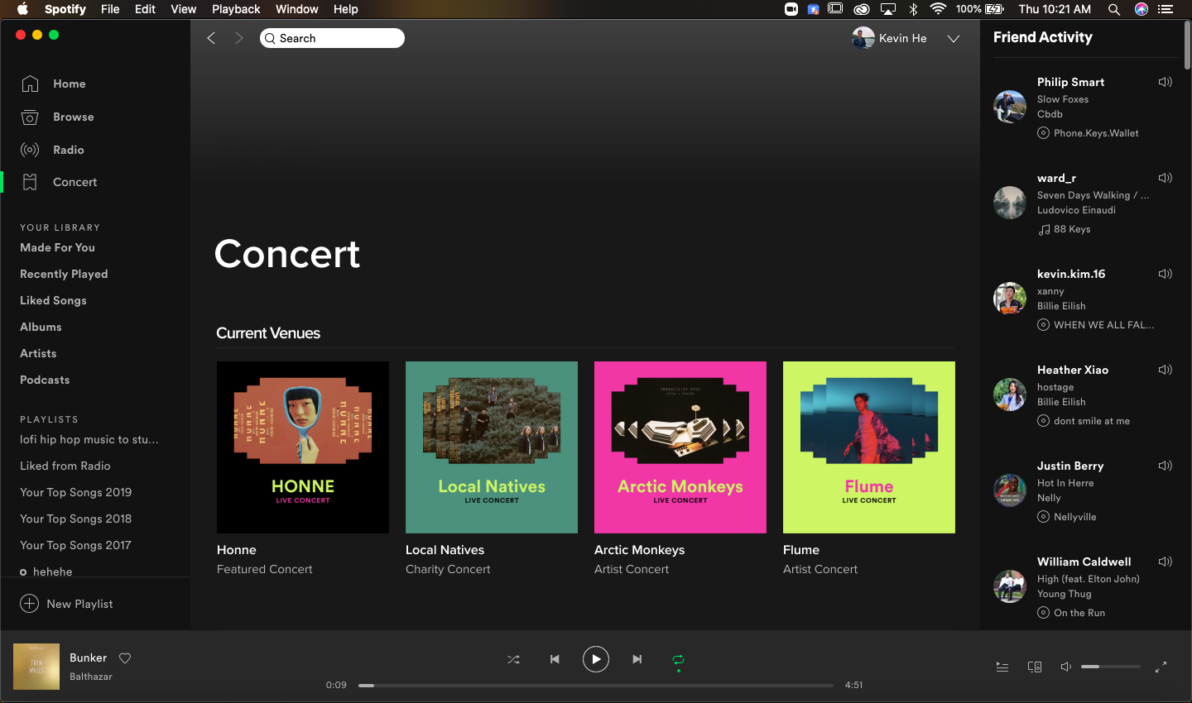Open the play queue icon
Screen dimensions: 1192x703
1002,667
